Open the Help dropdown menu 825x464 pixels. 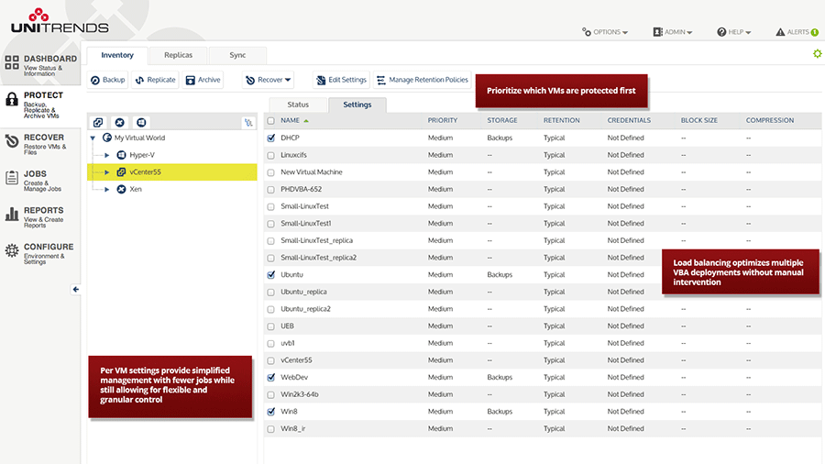734,32
